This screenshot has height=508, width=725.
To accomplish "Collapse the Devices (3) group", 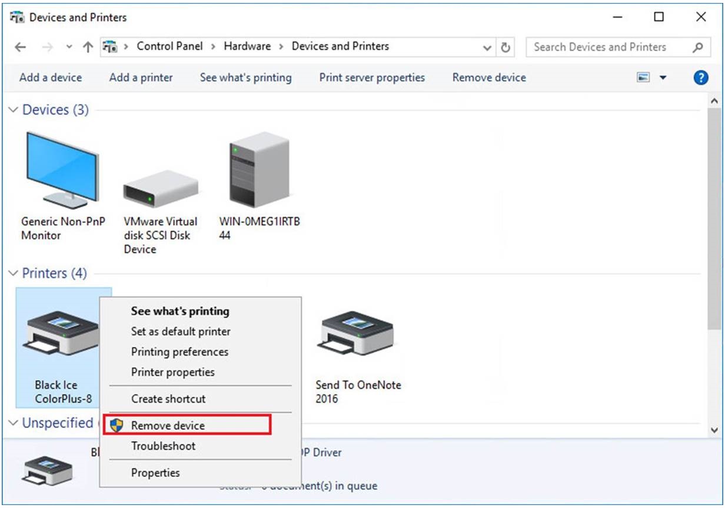I will (x=14, y=111).
